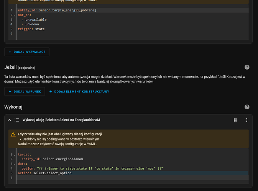Screen dimensions: 258x191
Task: Click plus icon on Dodaj warunek
Action: pos(10,91)
